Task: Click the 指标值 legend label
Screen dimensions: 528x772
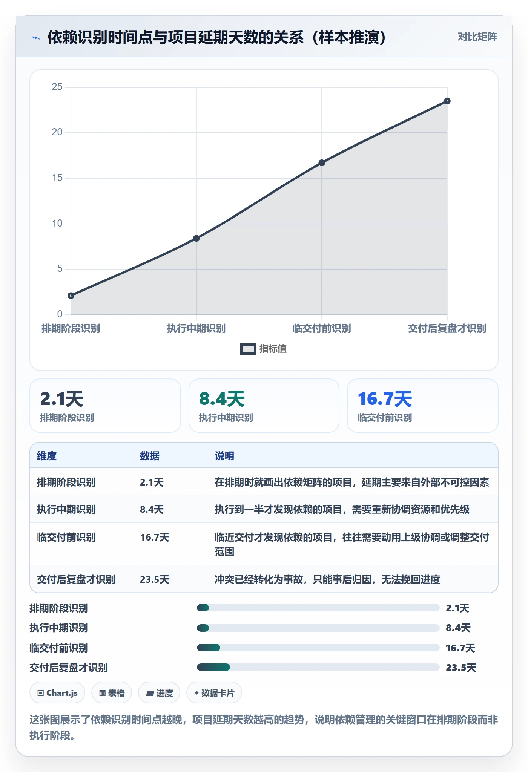Action: pyautogui.click(x=273, y=349)
